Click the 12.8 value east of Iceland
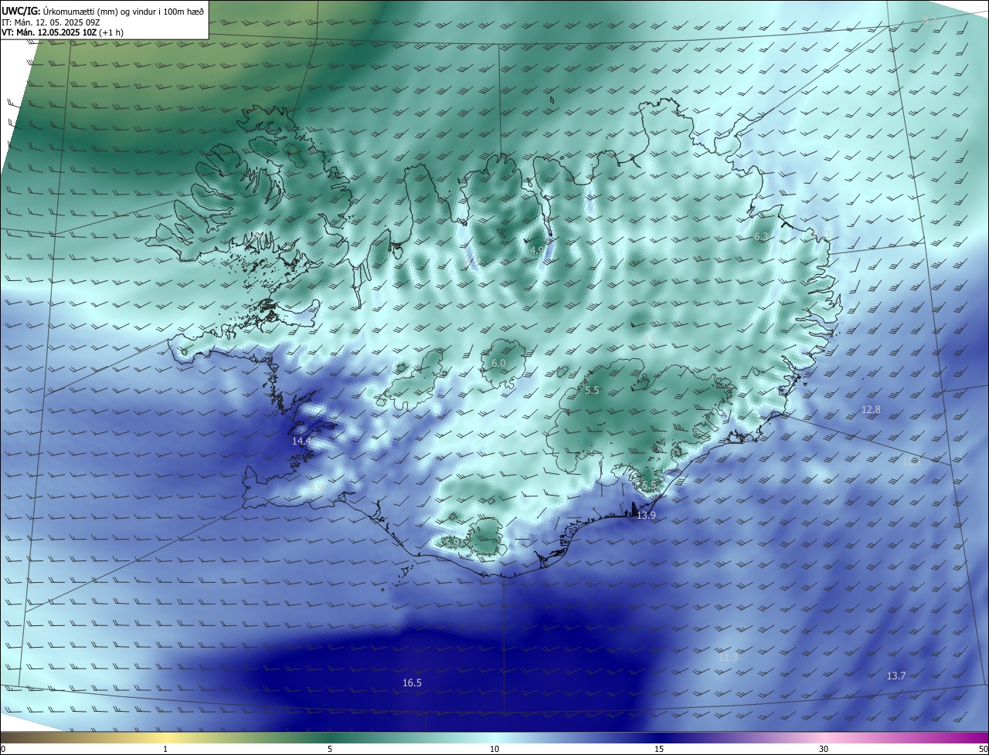This screenshot has height=755, width=989. coord(871,410)
